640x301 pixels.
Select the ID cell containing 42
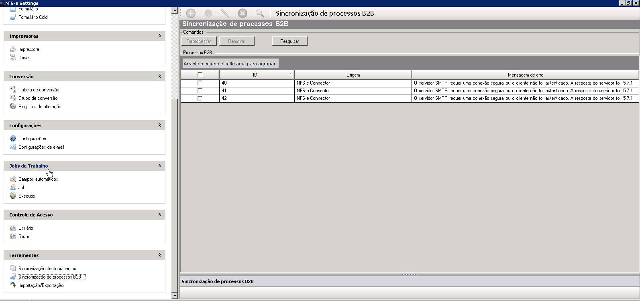click(257, 98)
